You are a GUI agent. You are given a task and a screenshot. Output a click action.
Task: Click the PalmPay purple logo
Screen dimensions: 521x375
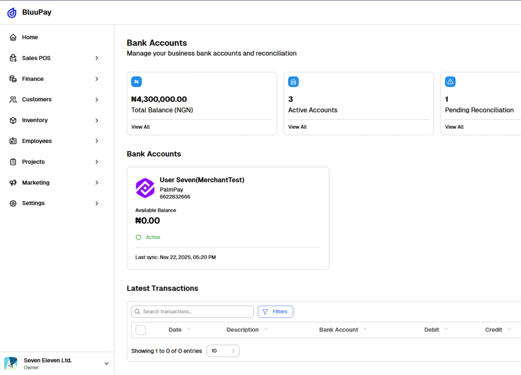[x=145, y=188]
